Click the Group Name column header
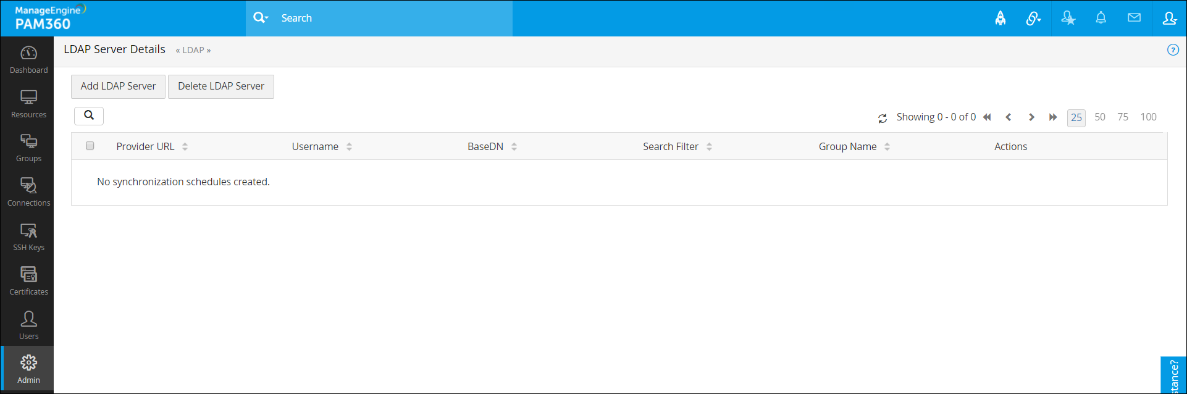The image size is (1187, 394). coord(848,146)
